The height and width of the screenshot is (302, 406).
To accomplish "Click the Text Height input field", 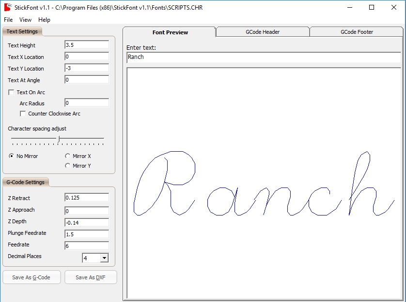I will coord(87,44).
